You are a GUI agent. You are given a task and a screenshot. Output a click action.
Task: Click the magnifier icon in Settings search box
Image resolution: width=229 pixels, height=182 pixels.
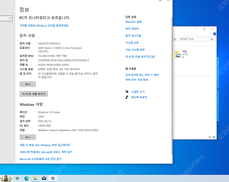pos(10,18)
